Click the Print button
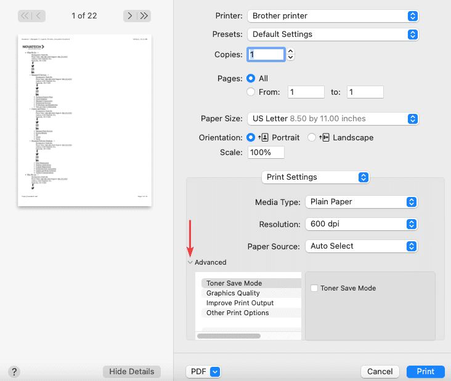The image size is (451, 381). pos(425,371)
